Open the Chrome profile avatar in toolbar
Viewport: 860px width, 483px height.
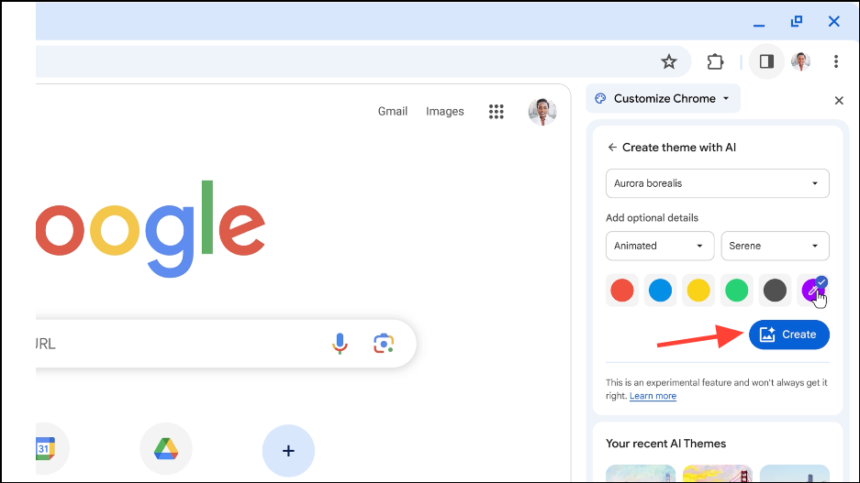[800, 61]
